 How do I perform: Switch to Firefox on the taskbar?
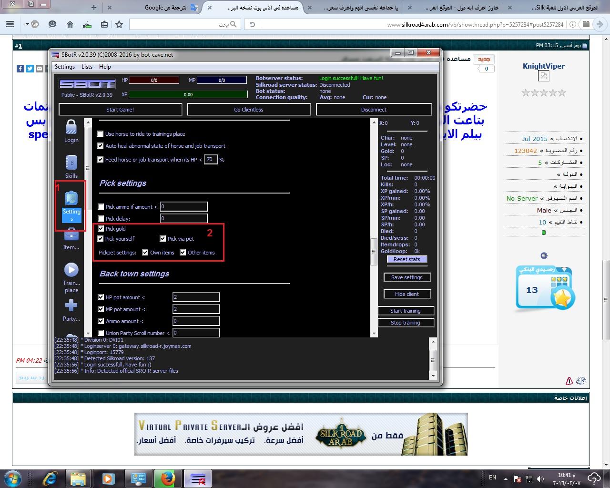[168, 478]
